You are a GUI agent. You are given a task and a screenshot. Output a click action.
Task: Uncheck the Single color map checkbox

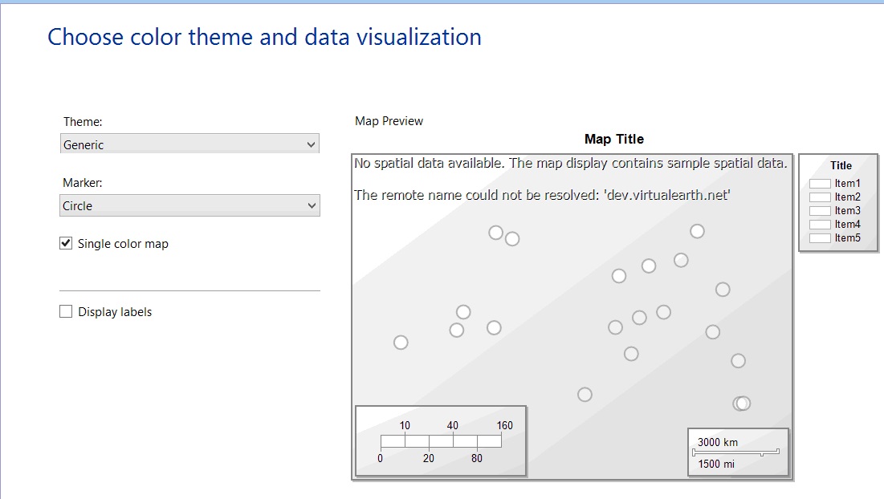pos(66,243)
